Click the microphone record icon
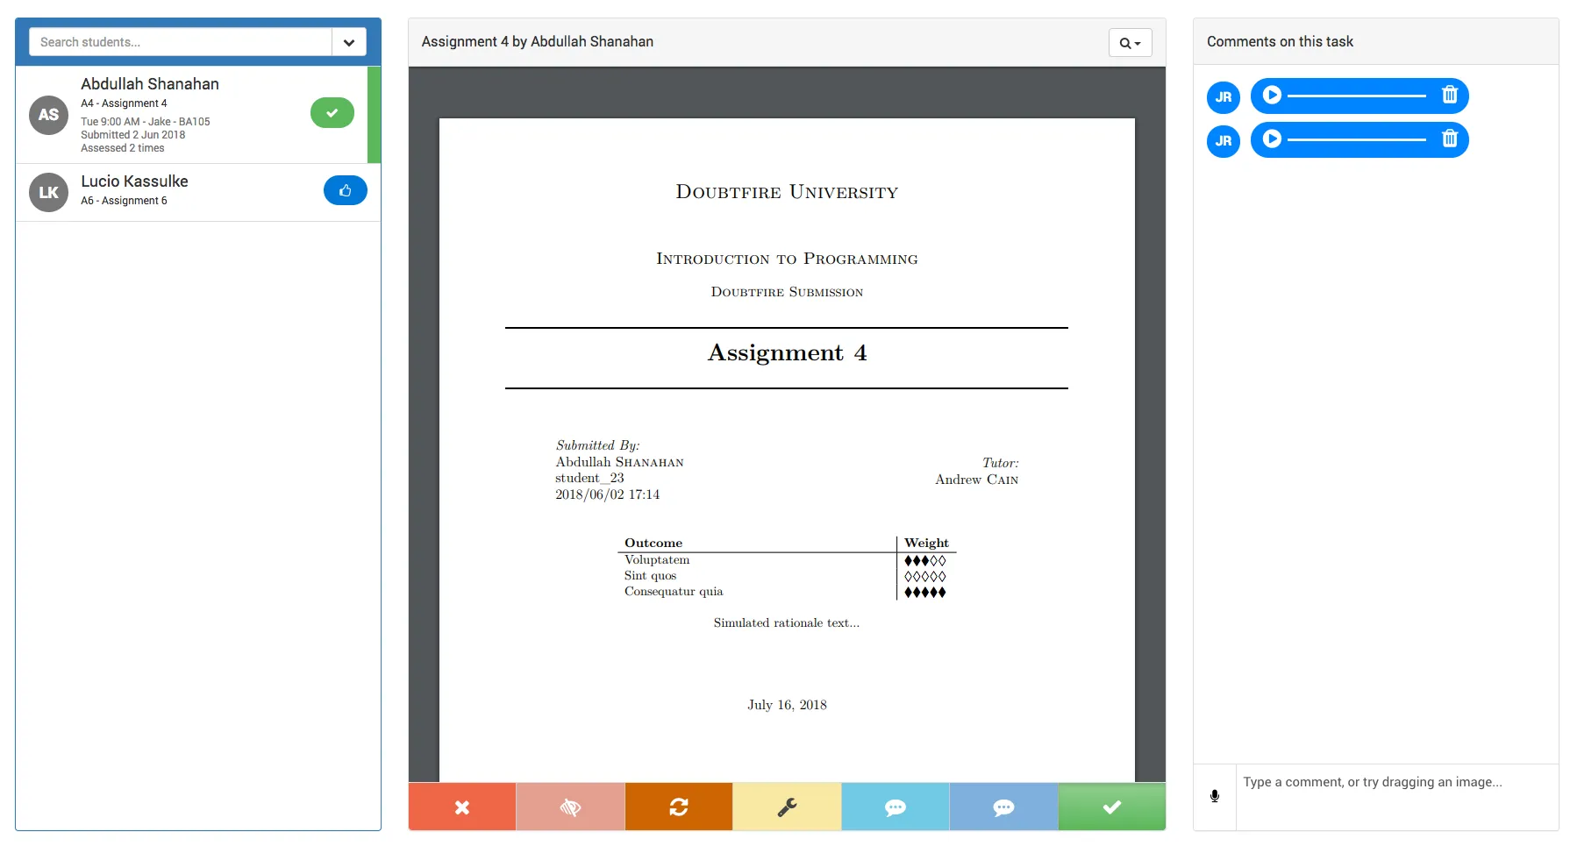Viewport: 1570px width, 846px height. coord(1215,796)
